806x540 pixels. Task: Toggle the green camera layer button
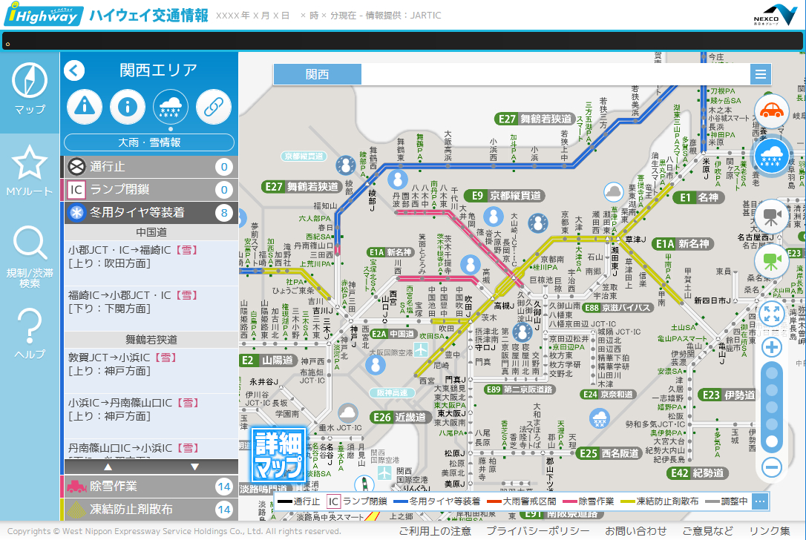pyautogui.click(x=772, y=261)
